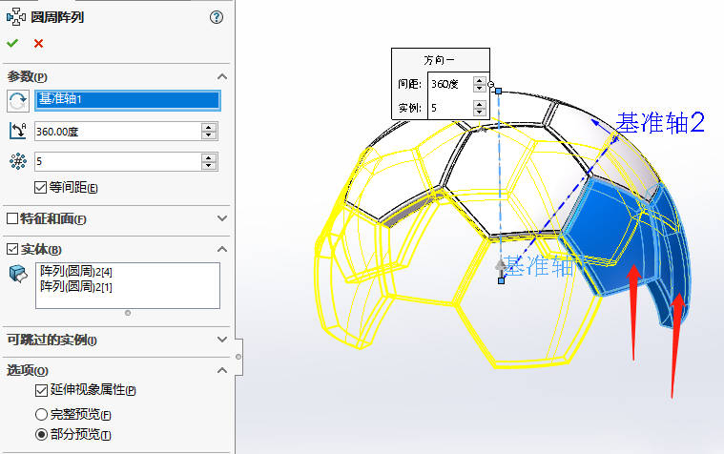This screenshot has width=724, height=454.
Task: Collapse the 参数 section
Action: 222,76
